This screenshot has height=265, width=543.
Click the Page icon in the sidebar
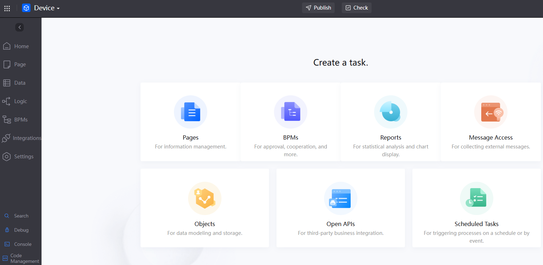(x=7, y=64)
